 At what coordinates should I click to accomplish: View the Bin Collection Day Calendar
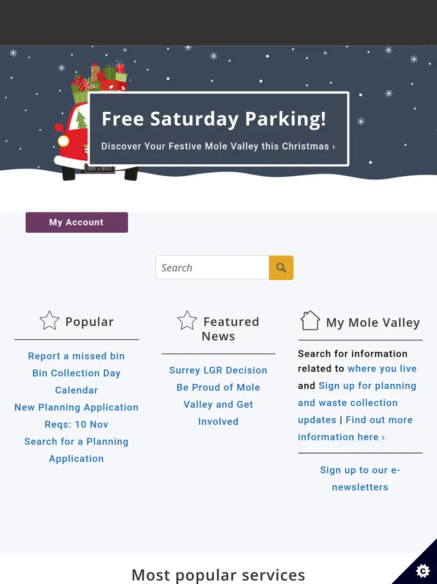point(76,381)
